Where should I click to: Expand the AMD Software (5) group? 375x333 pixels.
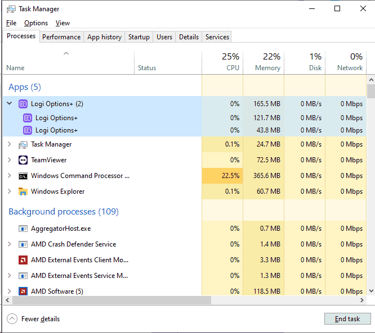[x=10, y=291]
